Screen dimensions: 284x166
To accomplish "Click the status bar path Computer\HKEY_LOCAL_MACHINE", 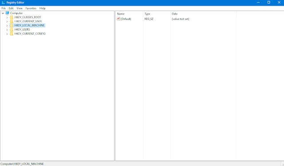I will (x=22, y=164).
